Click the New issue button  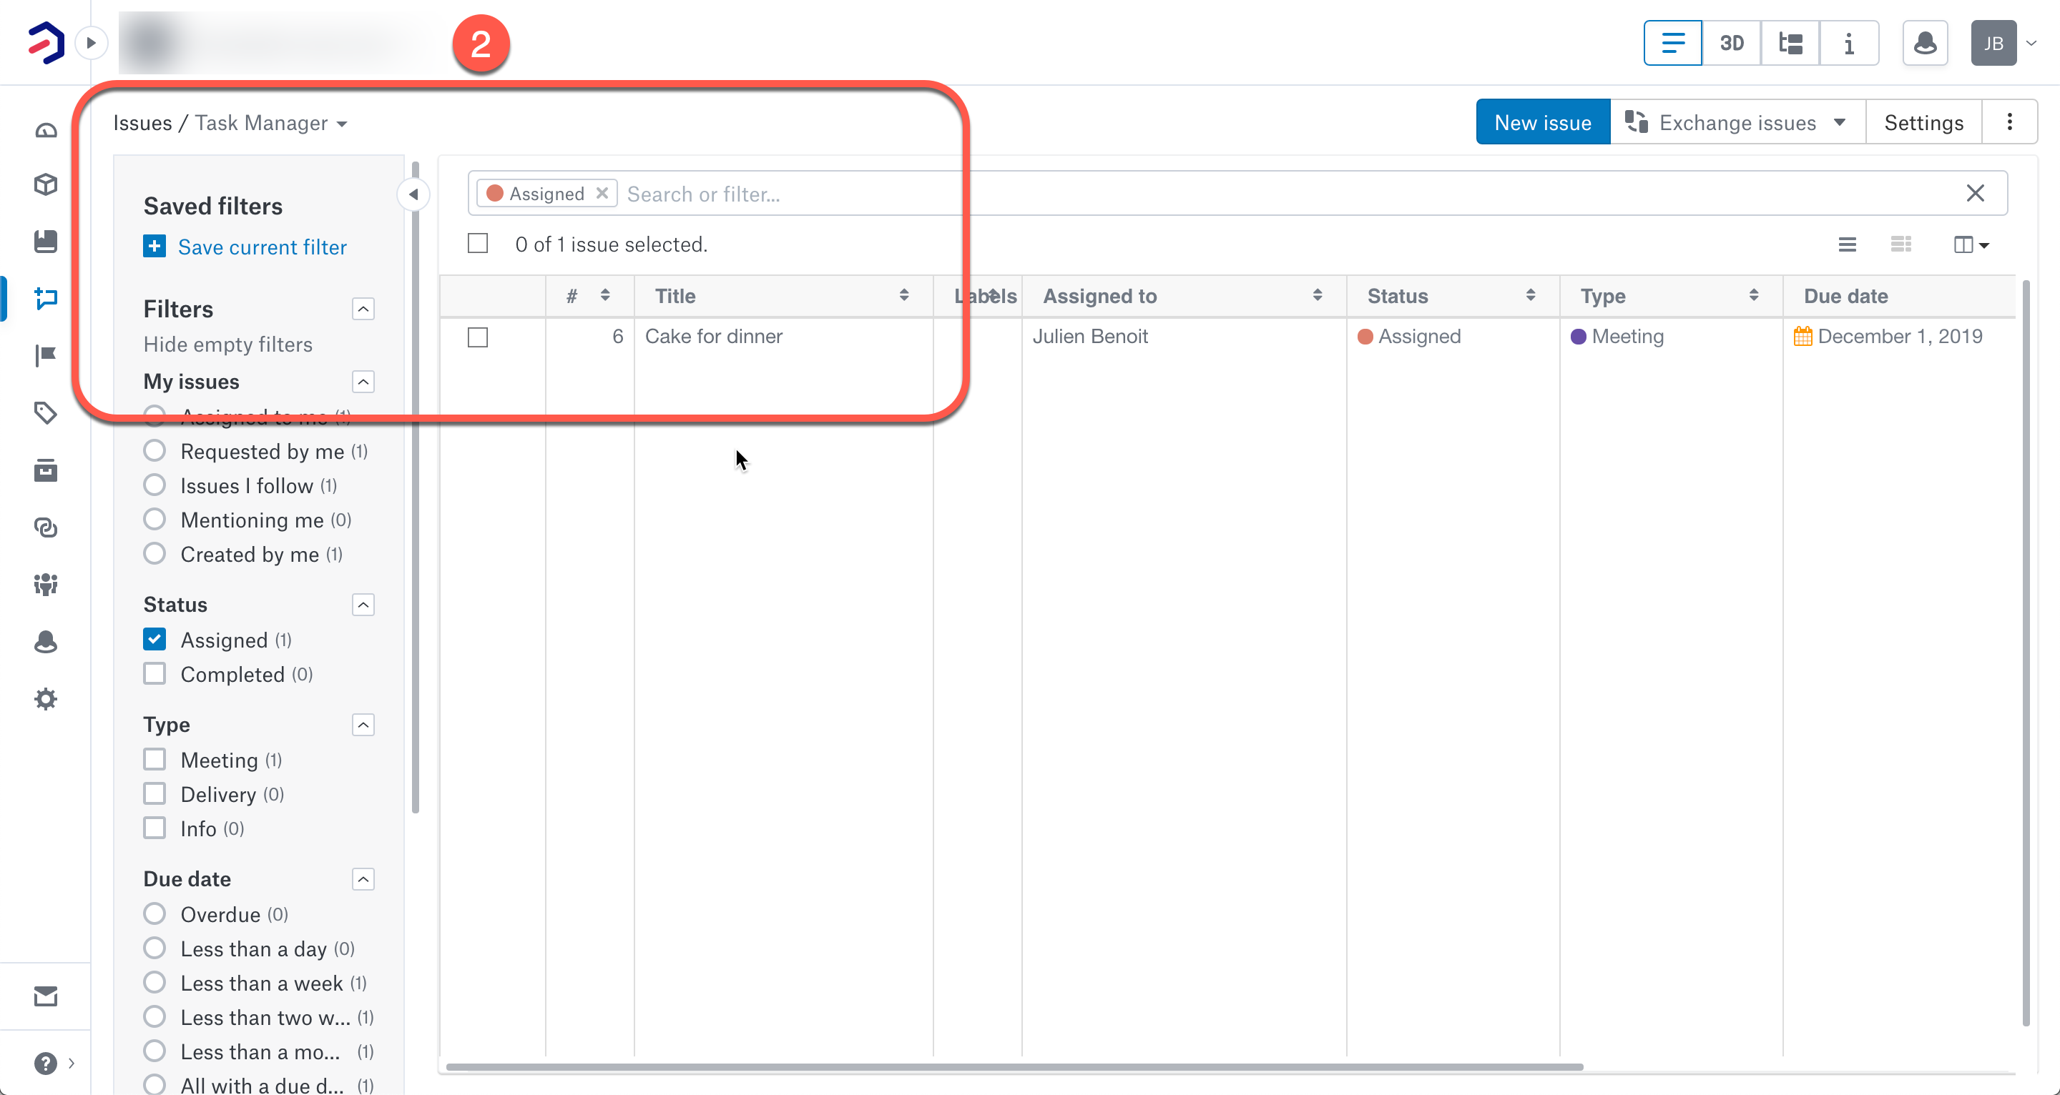coord(1543,122)
